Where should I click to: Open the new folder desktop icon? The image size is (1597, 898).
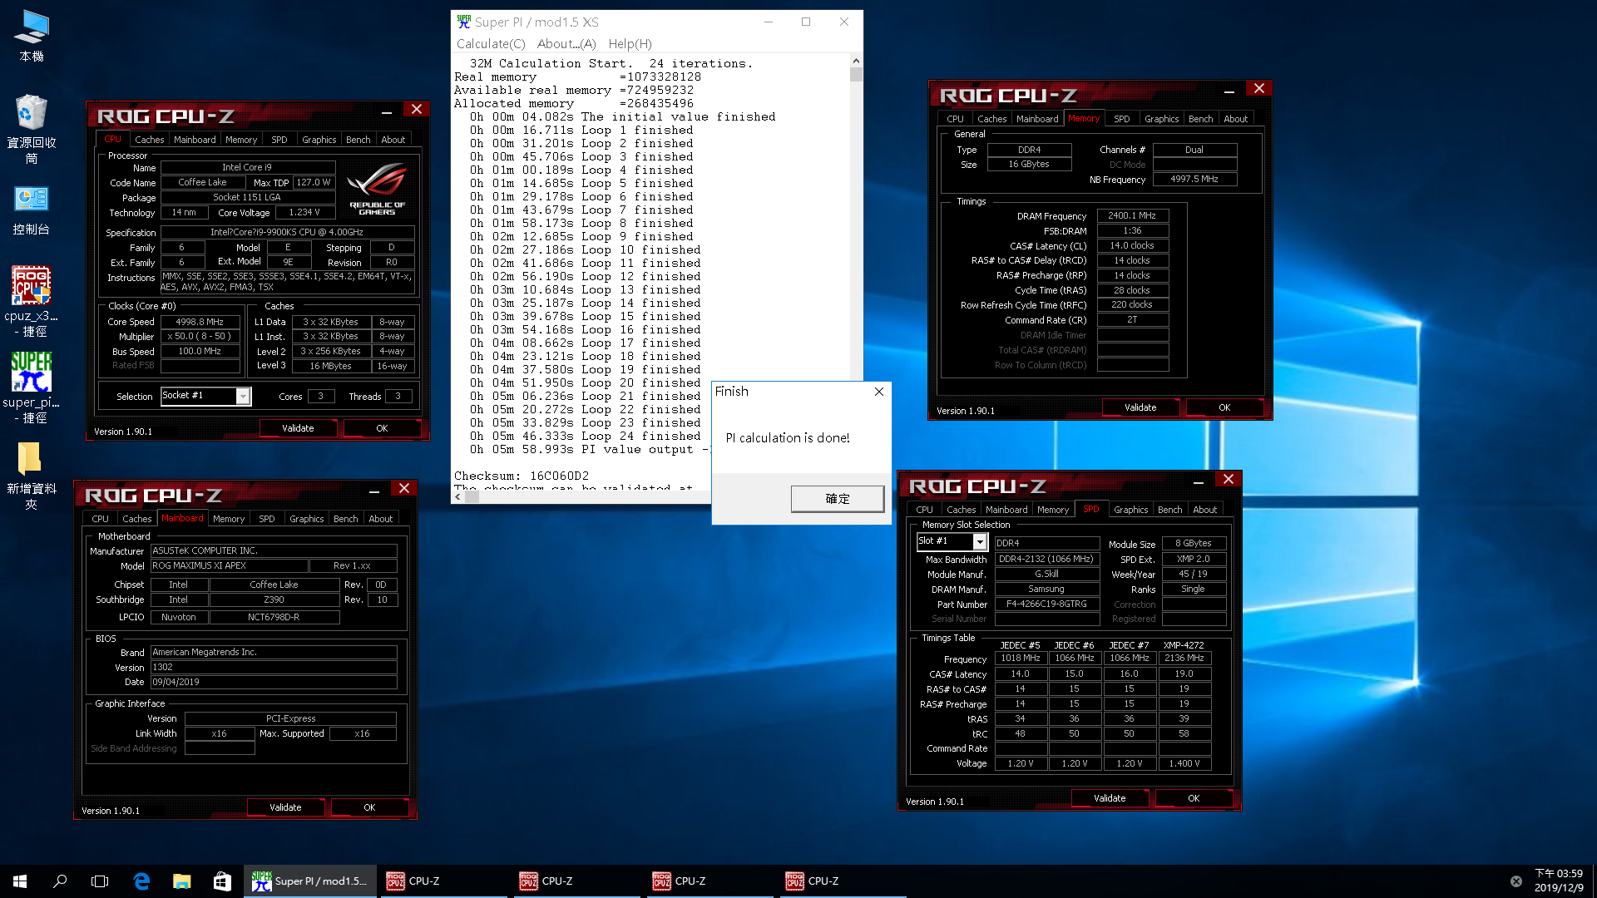[32, 474]
